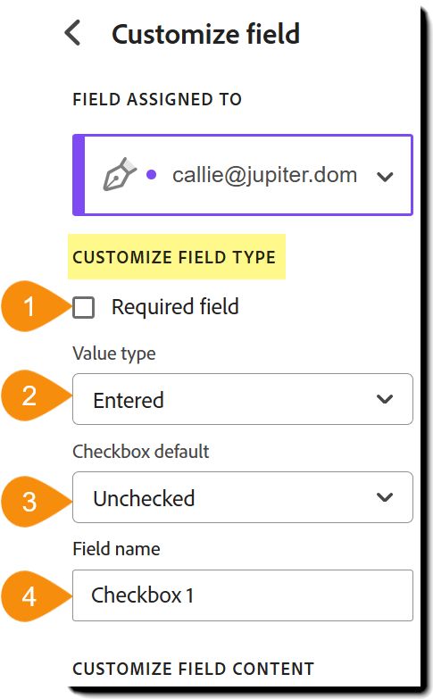
Task: Open the Checkbox default dropdown showing Unchecked
Action: click(243, 497)
